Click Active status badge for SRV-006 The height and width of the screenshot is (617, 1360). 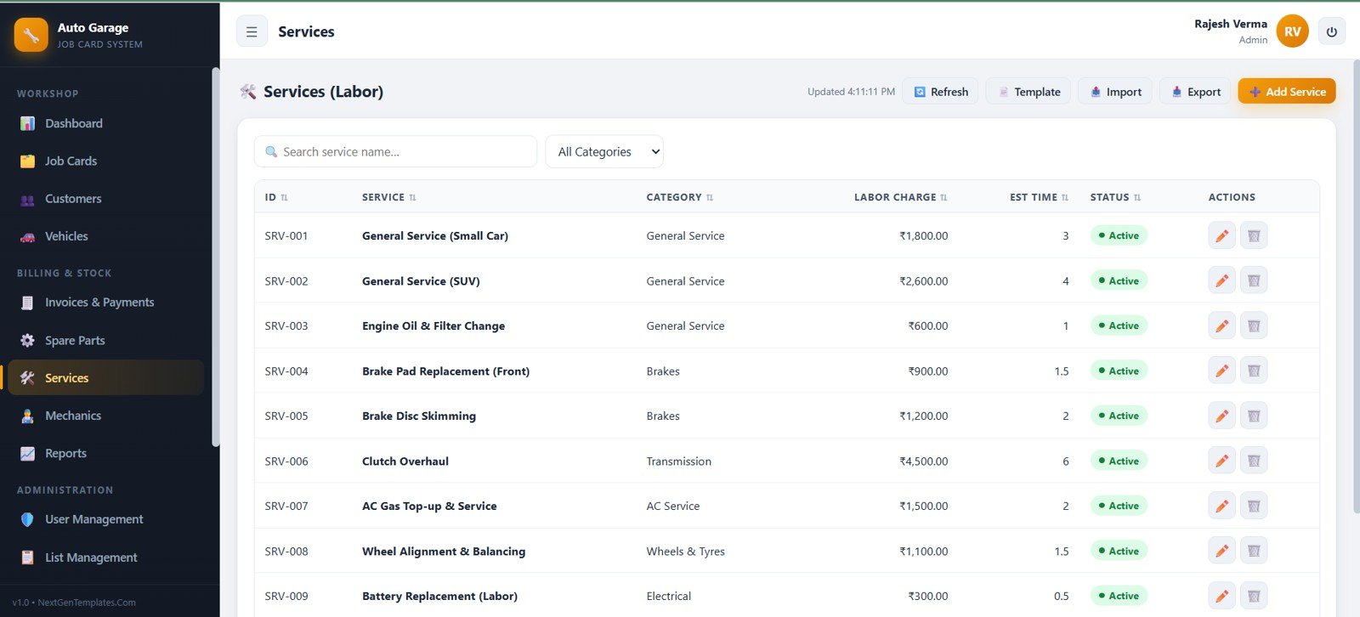pyautogui.click(x=1119, y=461)
